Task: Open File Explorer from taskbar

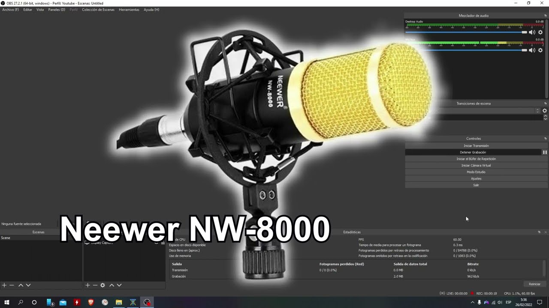Action: coord(119,302)
